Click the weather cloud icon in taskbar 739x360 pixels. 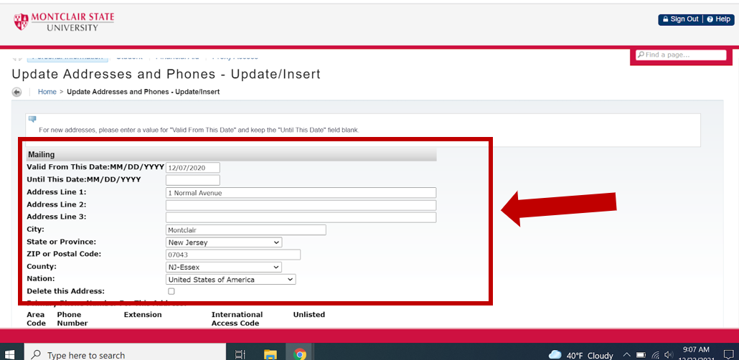(x=555, y=355)
